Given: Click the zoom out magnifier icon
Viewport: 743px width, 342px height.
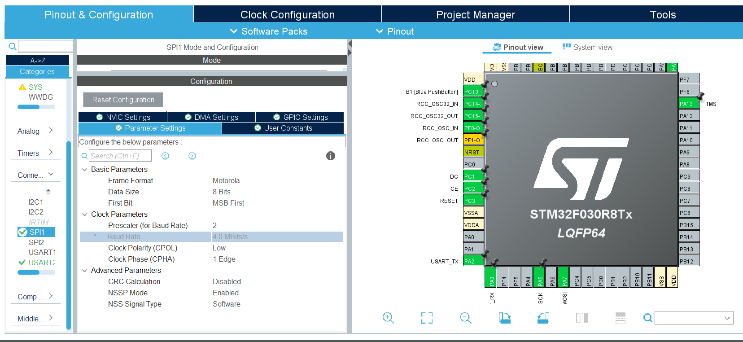Looking at the screenshot, I should 466,318.
